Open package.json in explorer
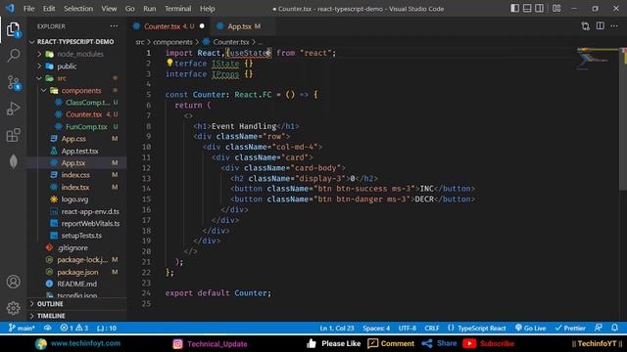This screenshot has height=352, width=627. tap(77, 272)
